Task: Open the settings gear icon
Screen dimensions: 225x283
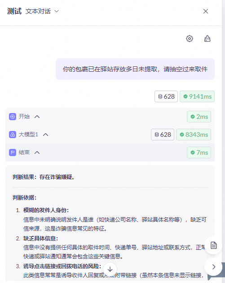Action: point(190,39)
